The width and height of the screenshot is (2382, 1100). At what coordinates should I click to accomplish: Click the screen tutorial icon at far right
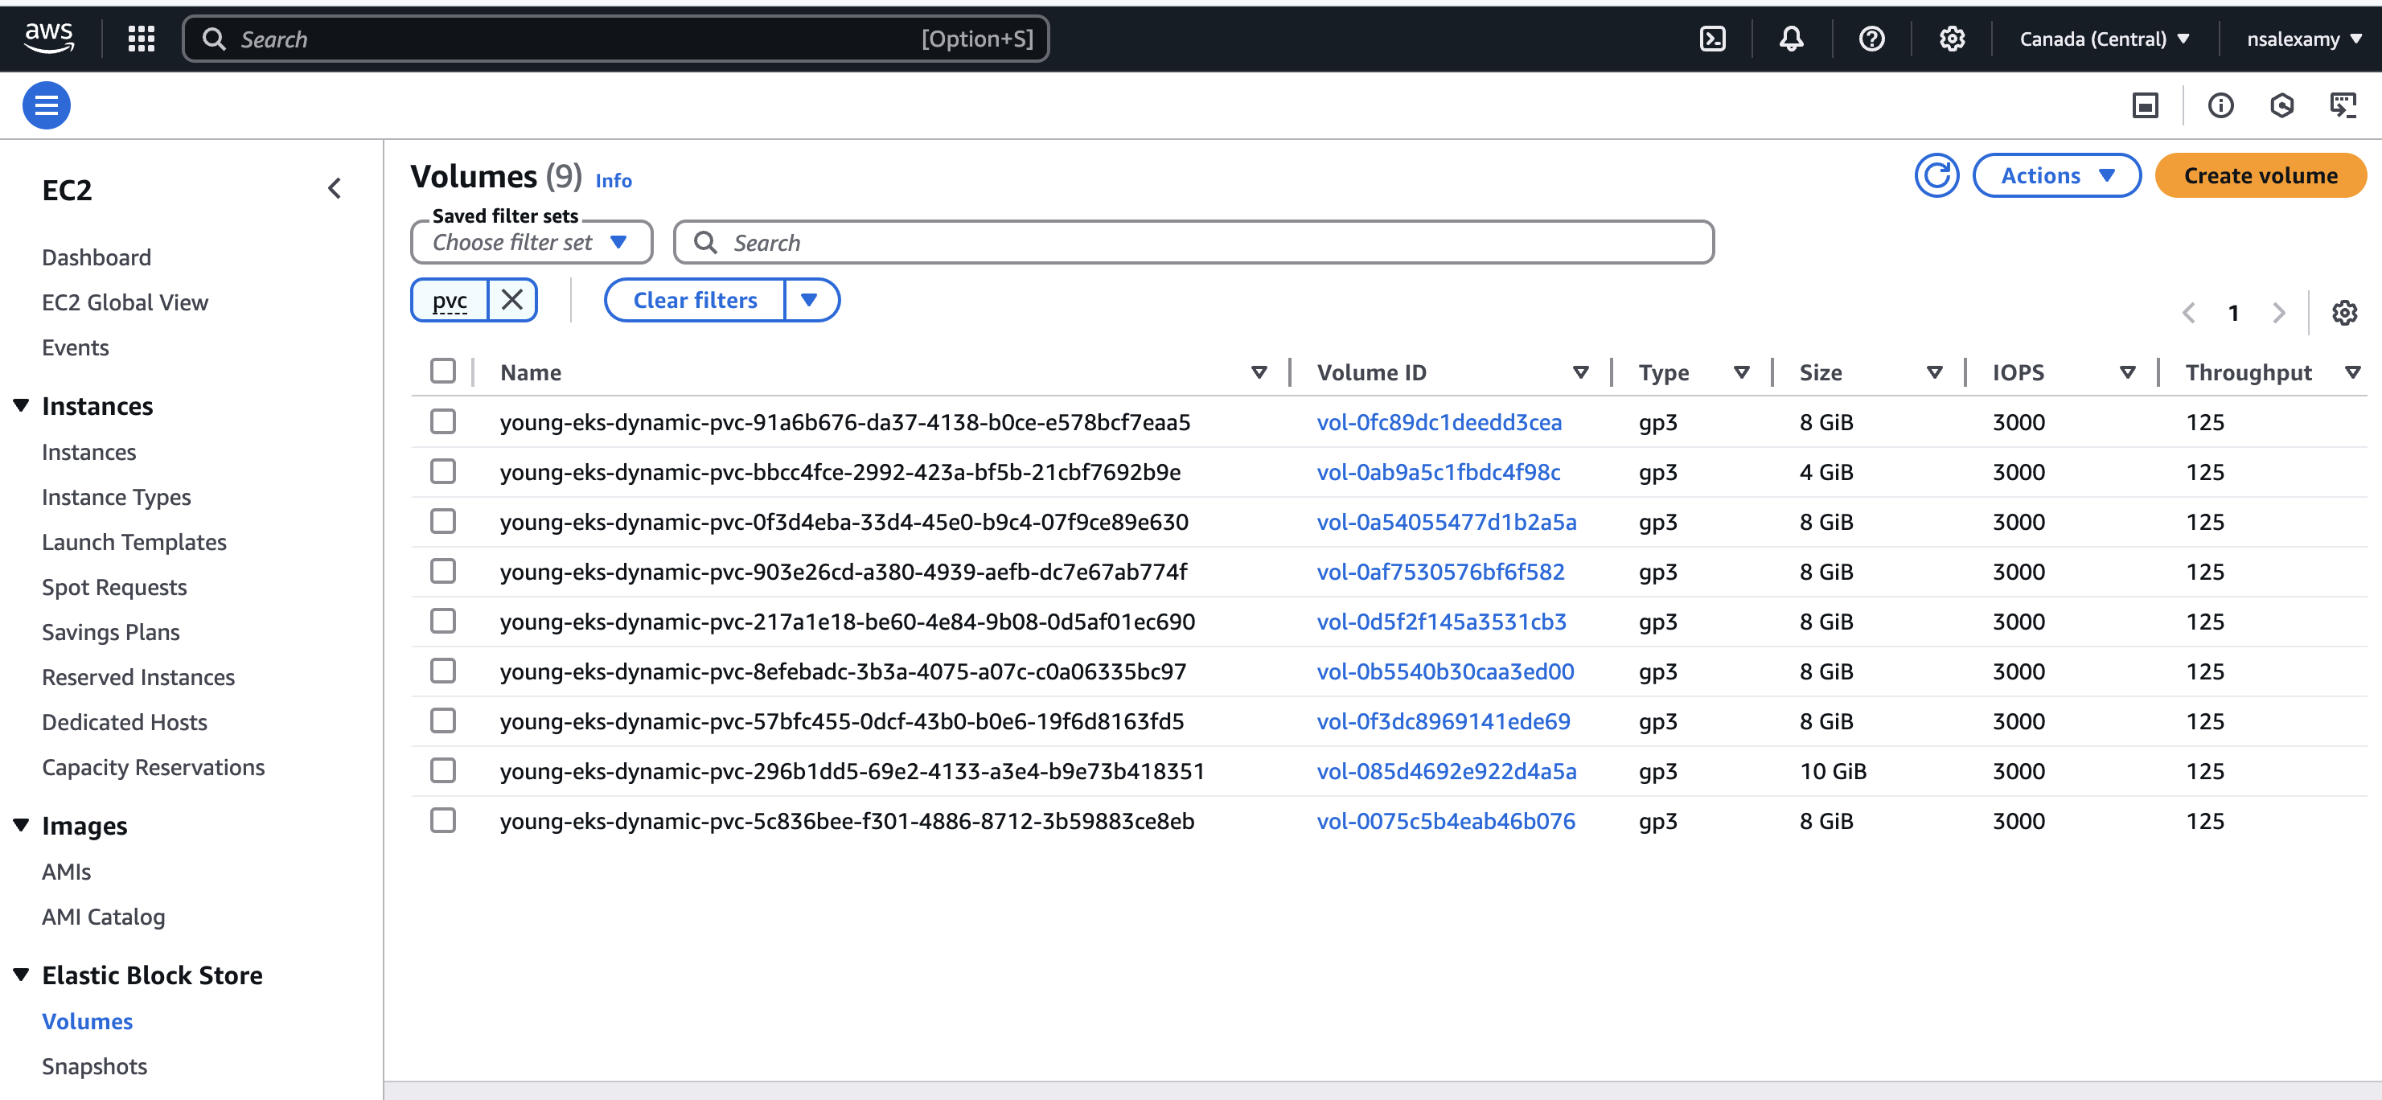click(x=2343, y=105)
